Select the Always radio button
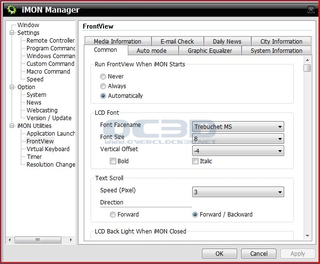The image size is (320, 264). point(103,86)
